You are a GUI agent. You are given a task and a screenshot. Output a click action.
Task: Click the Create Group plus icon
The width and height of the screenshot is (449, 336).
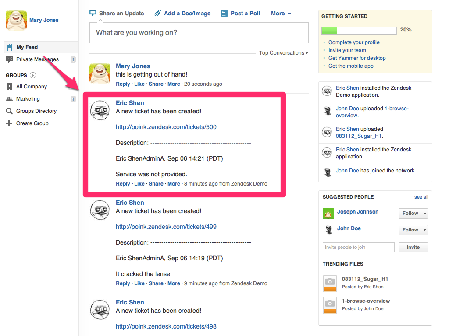[x=9, y=123]
